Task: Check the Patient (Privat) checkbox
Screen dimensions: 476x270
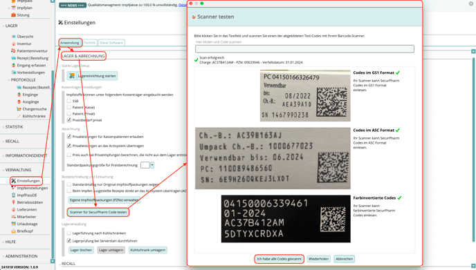Action: (69, 114)
